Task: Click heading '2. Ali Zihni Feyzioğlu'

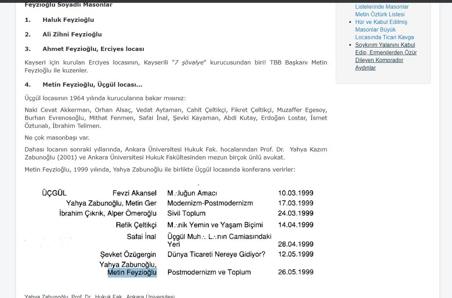Action: coord(63,34)
